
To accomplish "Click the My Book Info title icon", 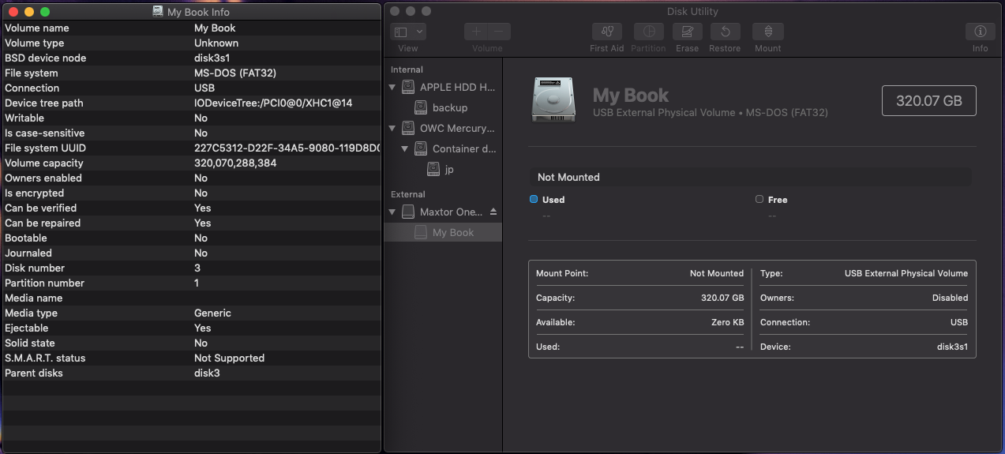I will click(159, 12).
